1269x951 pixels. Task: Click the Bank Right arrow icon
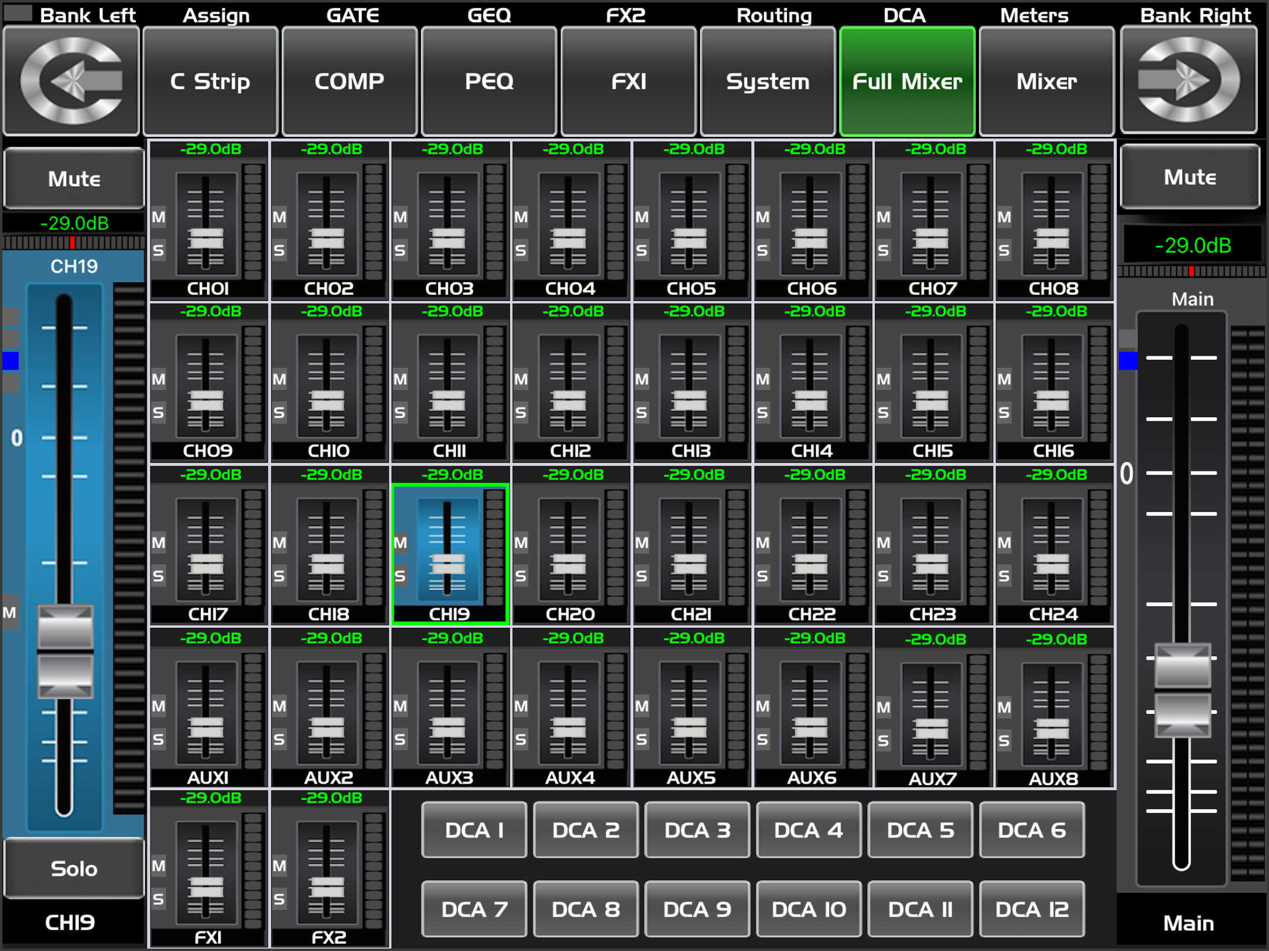[x=1189, y=80]
